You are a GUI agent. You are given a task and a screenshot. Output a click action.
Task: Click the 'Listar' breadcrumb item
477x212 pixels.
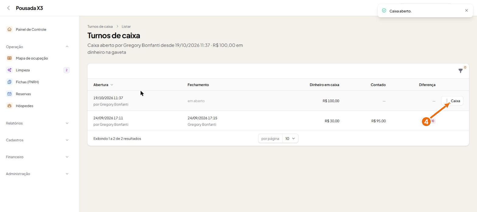(126, 26)
